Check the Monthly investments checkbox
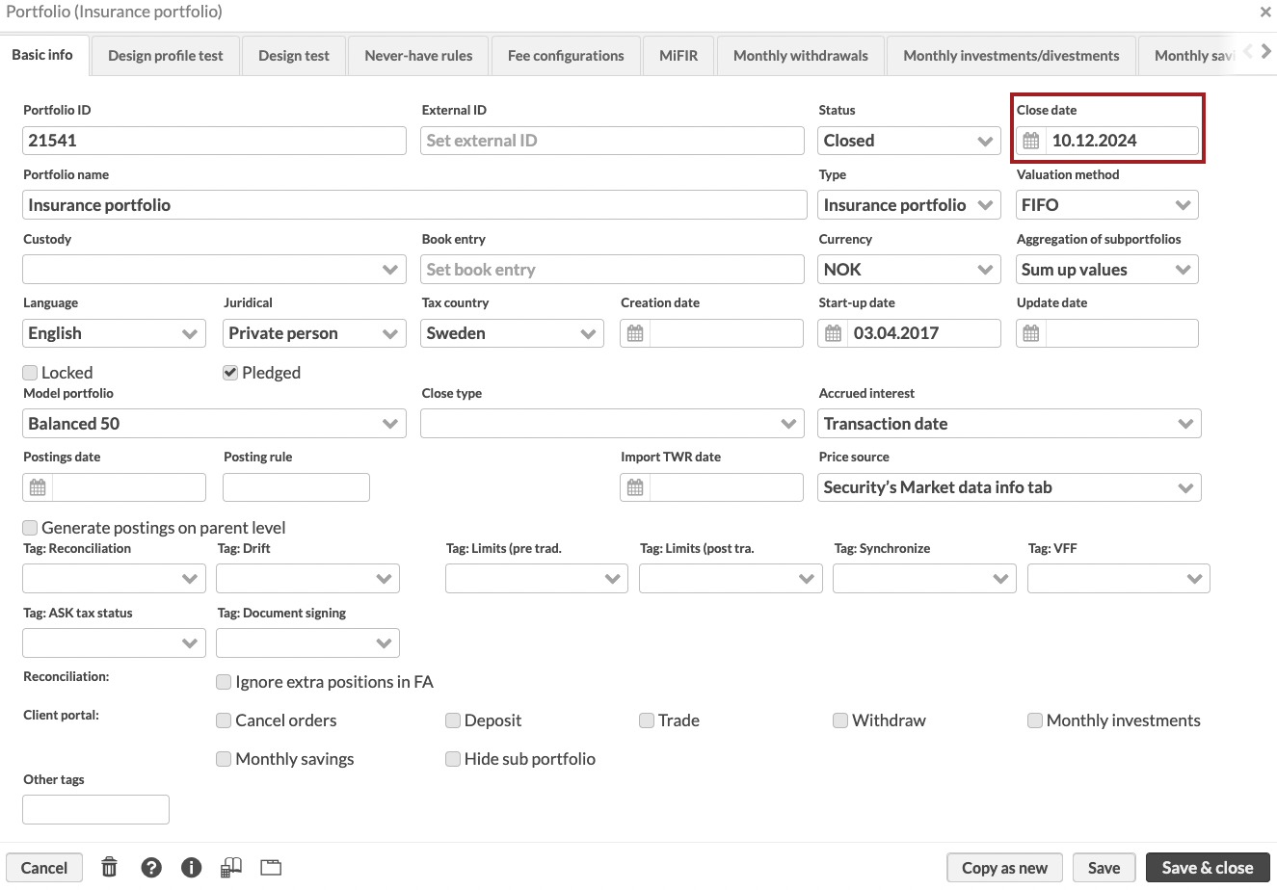 [1035, 720]
